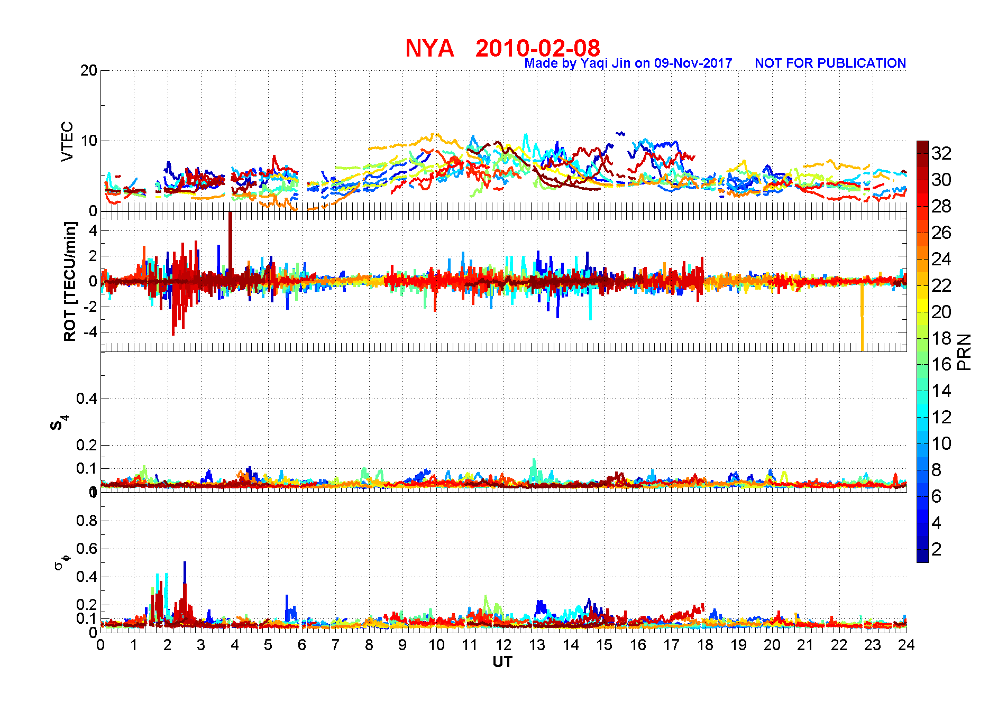Click the x-axis tick label 6
Image resolution: width=1007 pixels, height=703 pixels.
coord(302,645)
